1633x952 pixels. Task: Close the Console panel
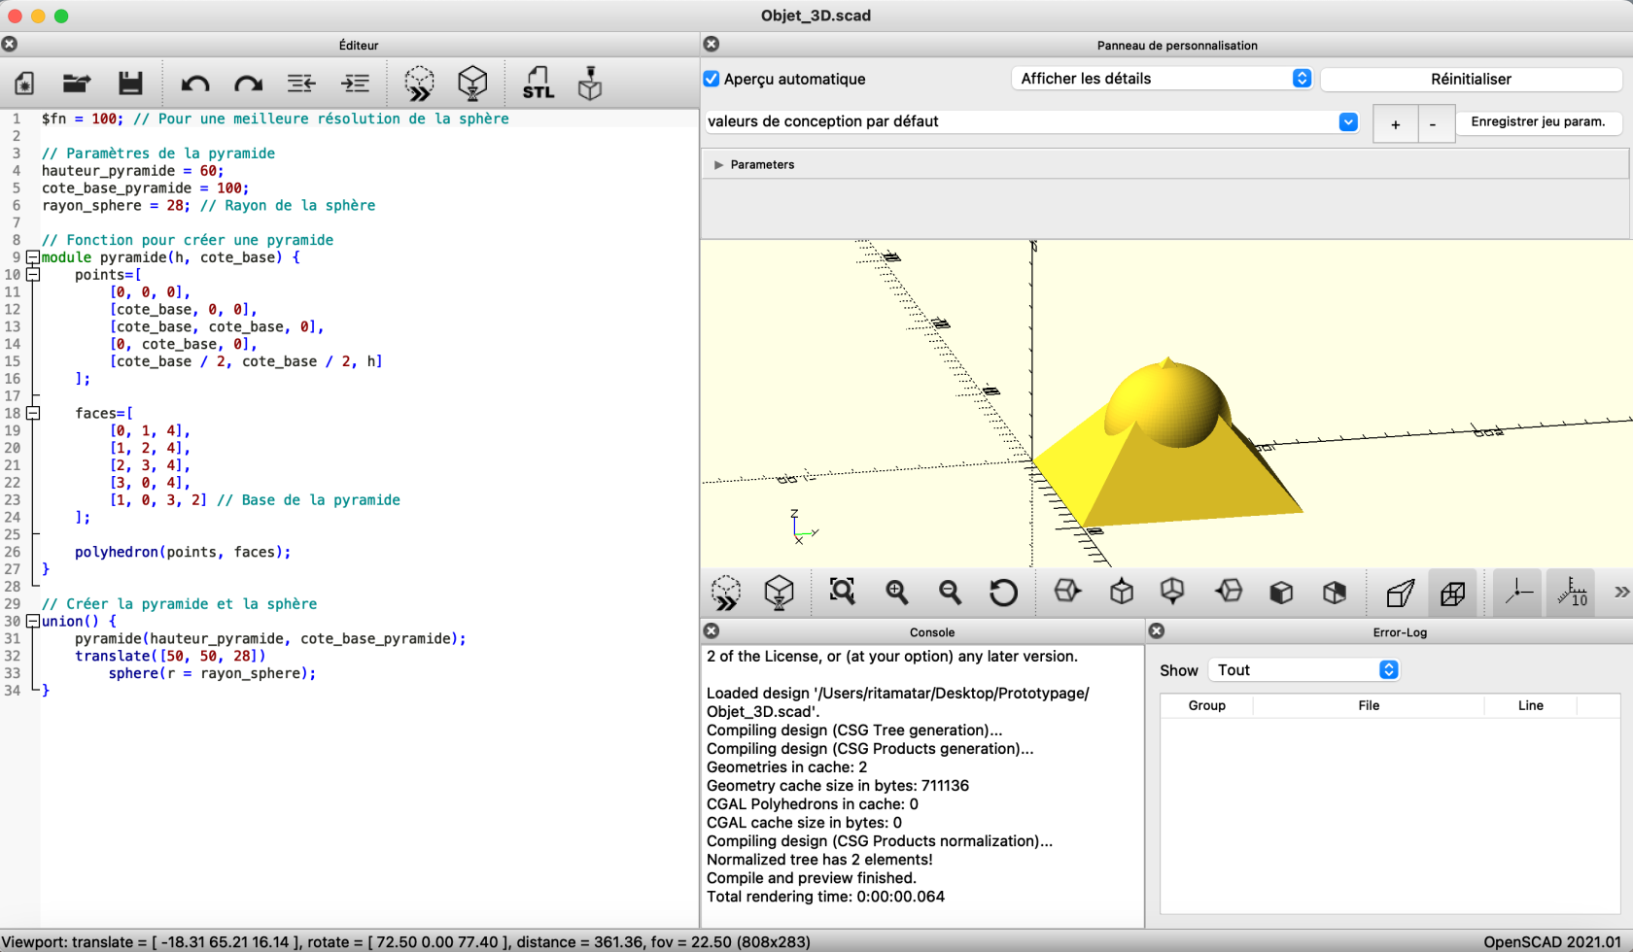(712, 630)
